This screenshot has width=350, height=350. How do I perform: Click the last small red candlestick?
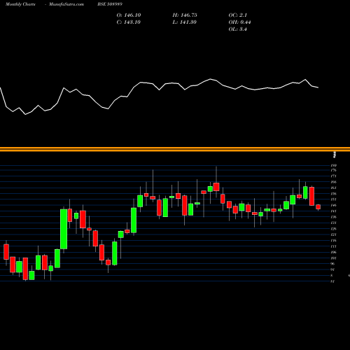[x=318, y=207]
